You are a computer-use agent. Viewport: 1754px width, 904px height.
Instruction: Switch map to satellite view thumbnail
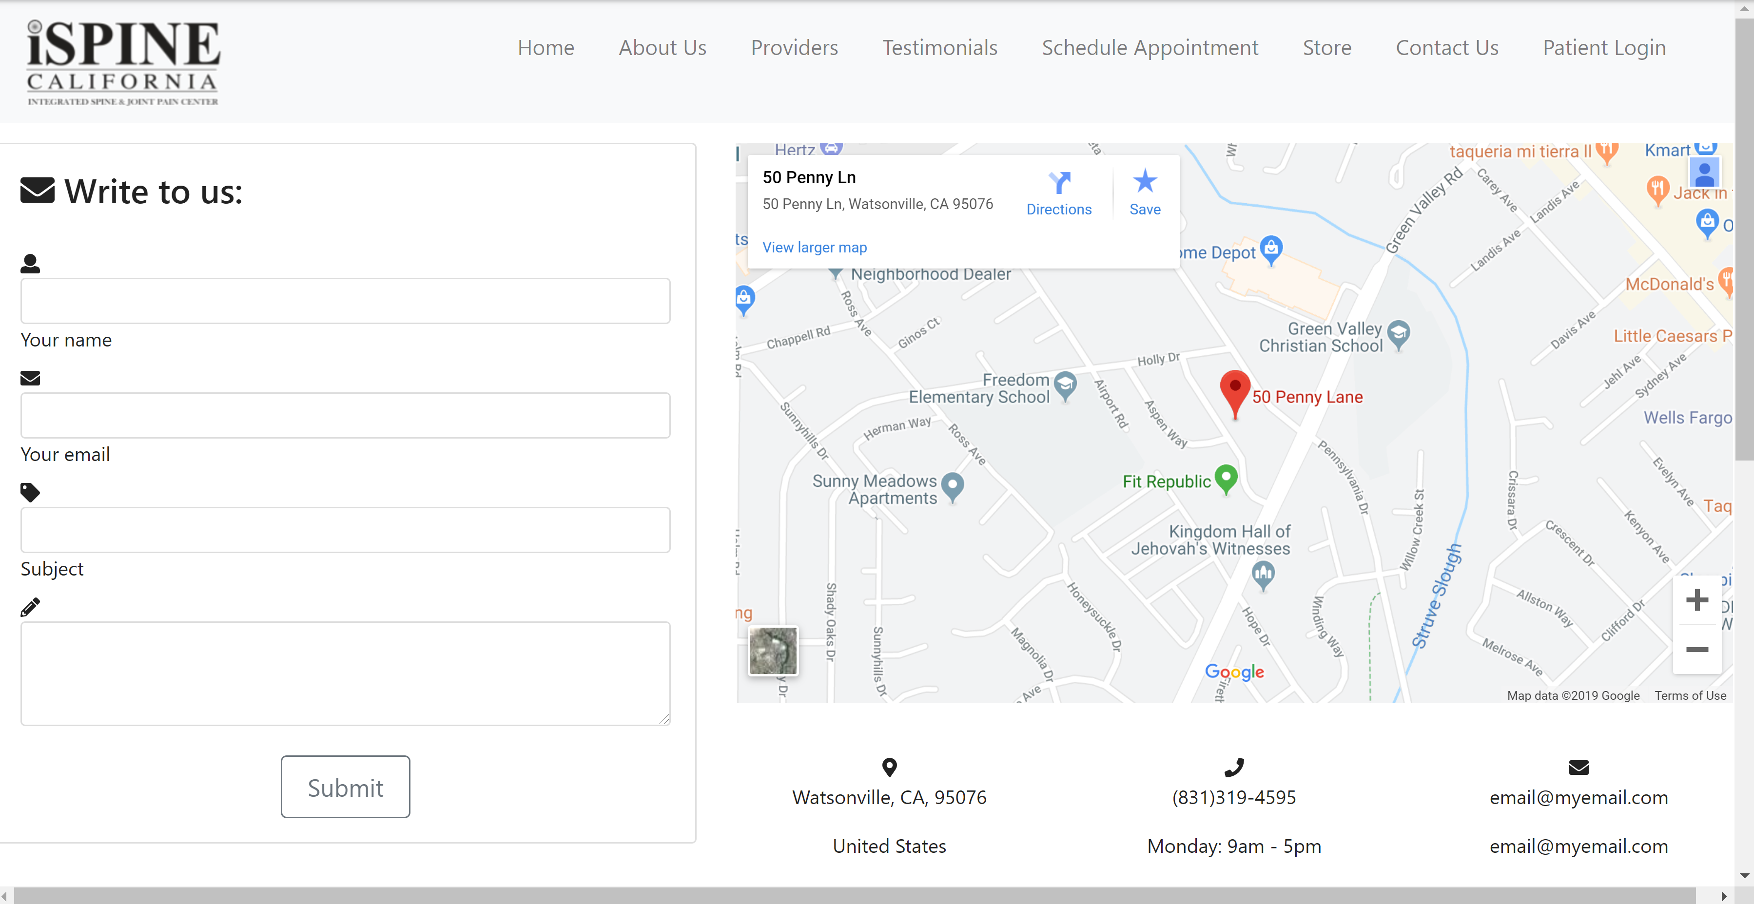point(773,651)
